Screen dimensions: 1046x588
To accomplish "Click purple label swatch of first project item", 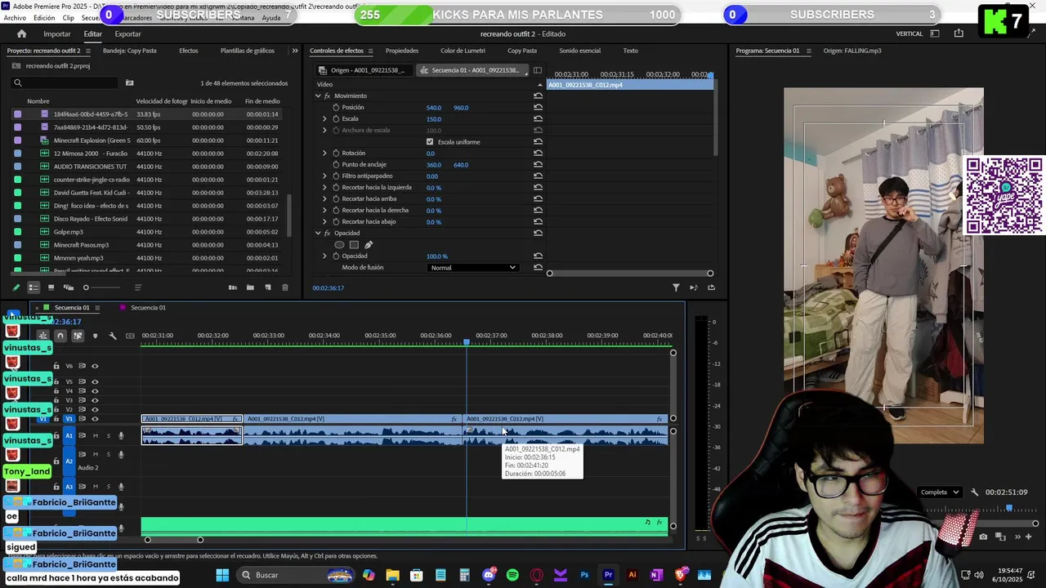I will coord(17,114).
